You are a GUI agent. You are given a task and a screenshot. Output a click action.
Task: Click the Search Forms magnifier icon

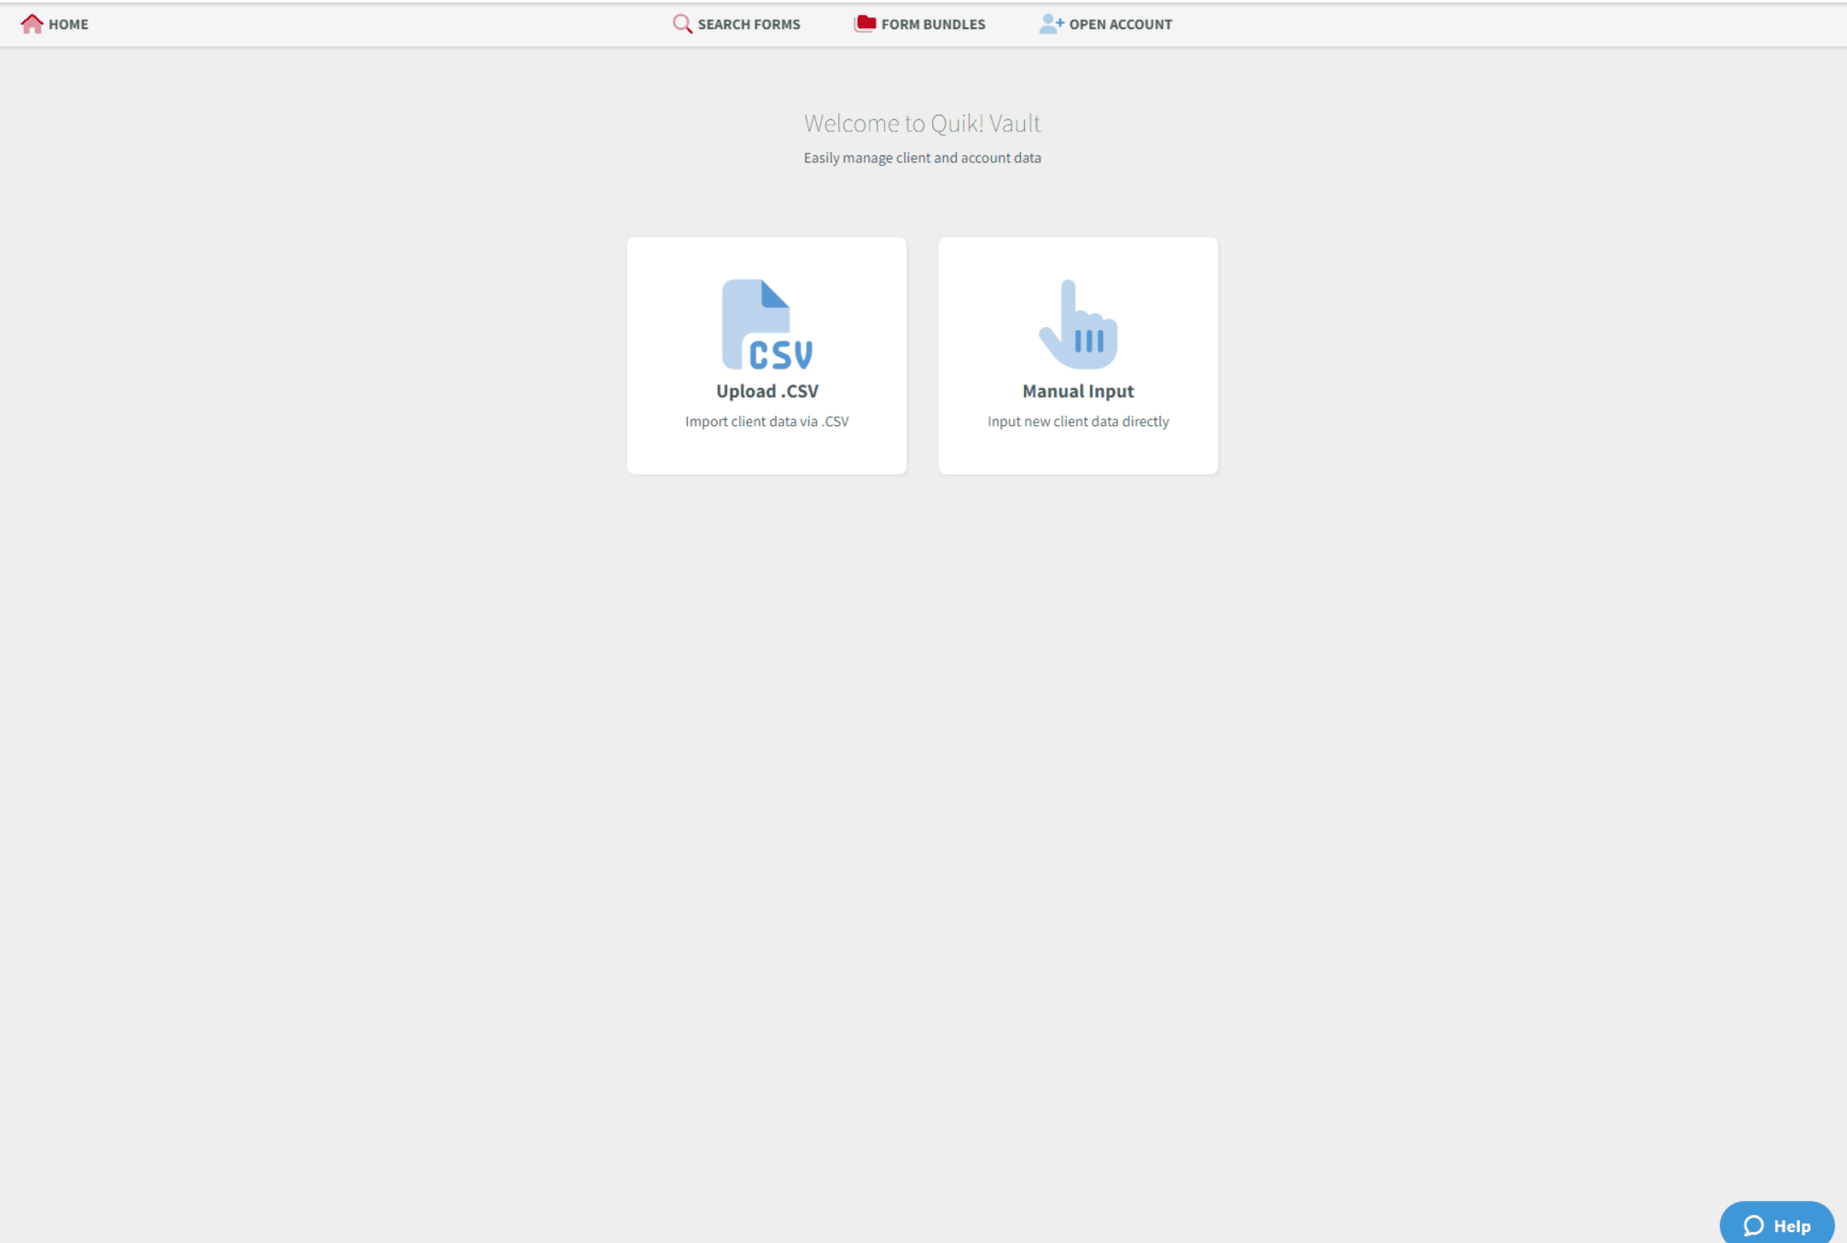point(682,24)
